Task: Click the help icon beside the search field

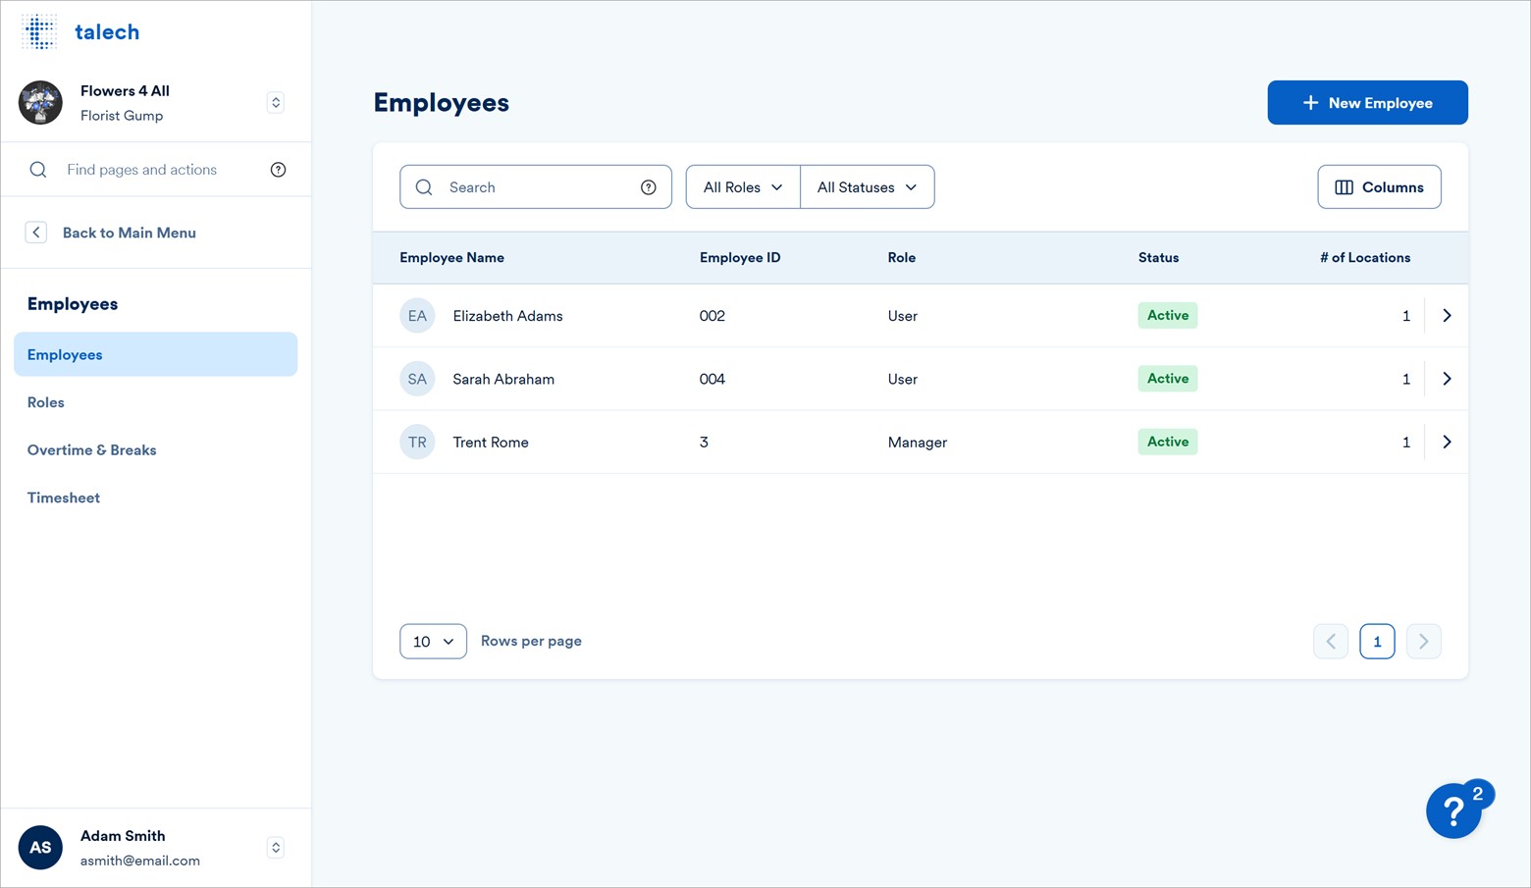Action: coord(648,186)
